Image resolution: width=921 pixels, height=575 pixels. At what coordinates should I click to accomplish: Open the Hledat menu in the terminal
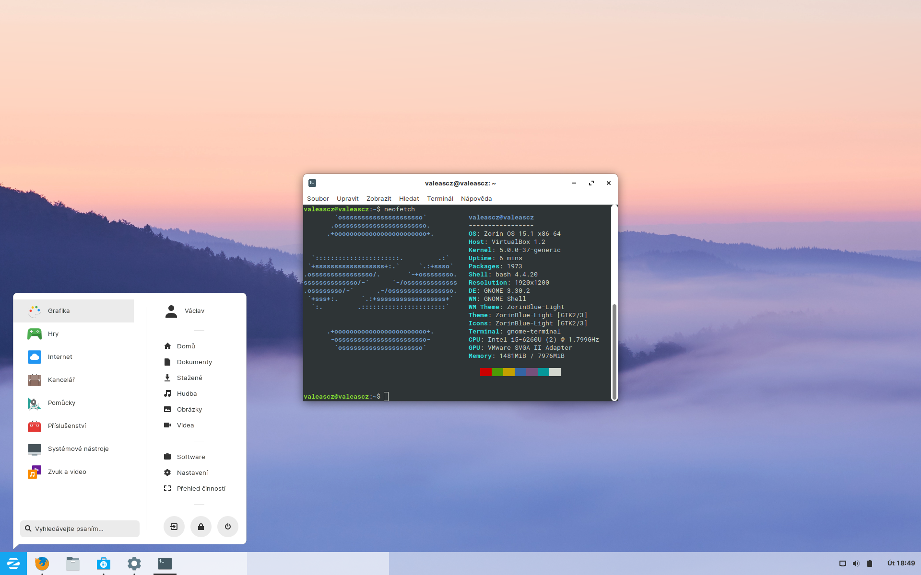409,198
